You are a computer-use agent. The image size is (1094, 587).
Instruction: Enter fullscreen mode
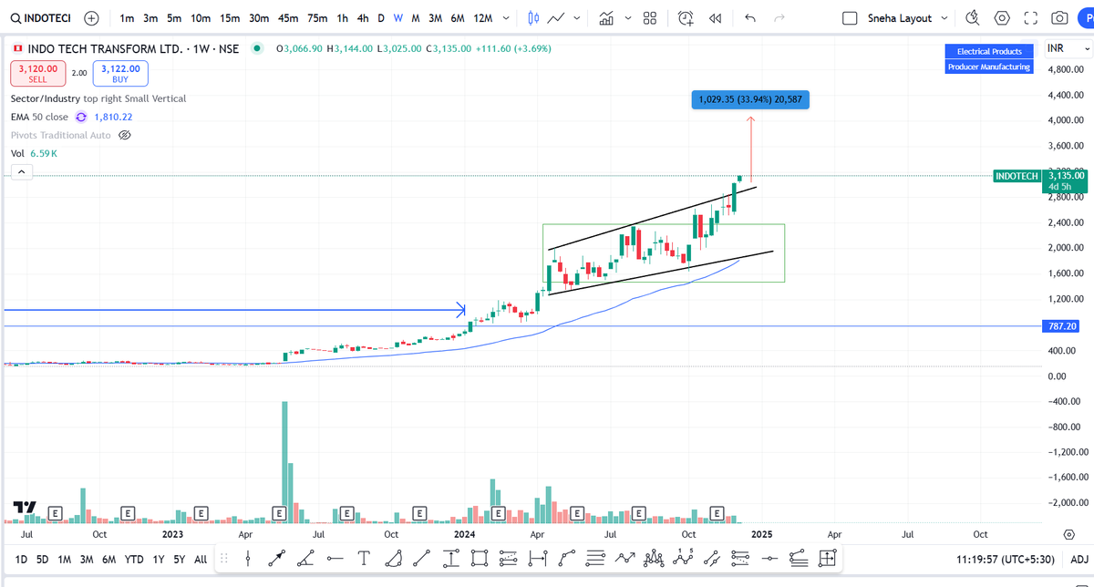[1031, 18]
